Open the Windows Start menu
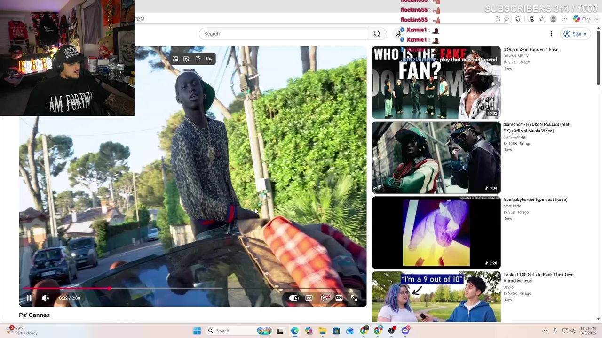 point(197,331)
